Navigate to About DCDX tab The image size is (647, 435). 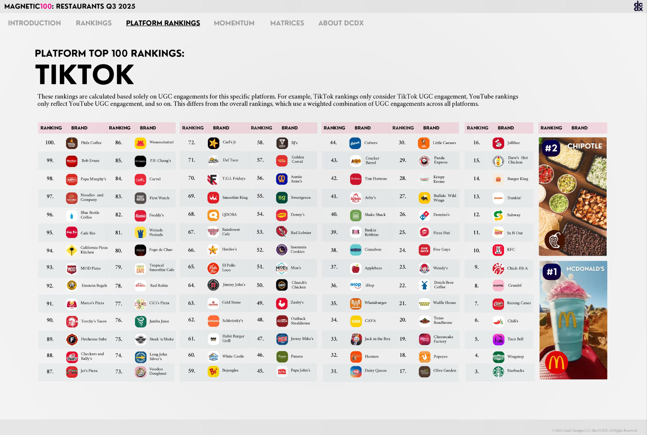341,23
